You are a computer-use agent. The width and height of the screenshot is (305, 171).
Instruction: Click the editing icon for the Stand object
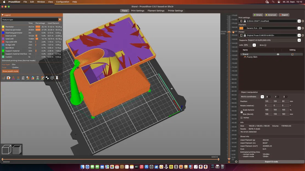point(292,54)
